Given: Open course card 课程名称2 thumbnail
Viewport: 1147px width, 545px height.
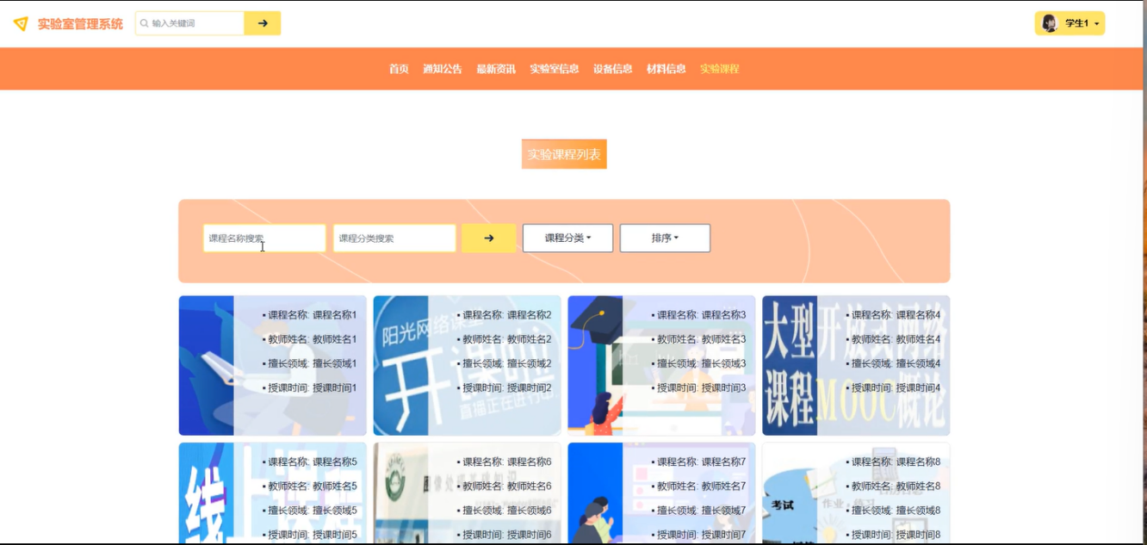Looking at the screenshot, I should 468,365.
